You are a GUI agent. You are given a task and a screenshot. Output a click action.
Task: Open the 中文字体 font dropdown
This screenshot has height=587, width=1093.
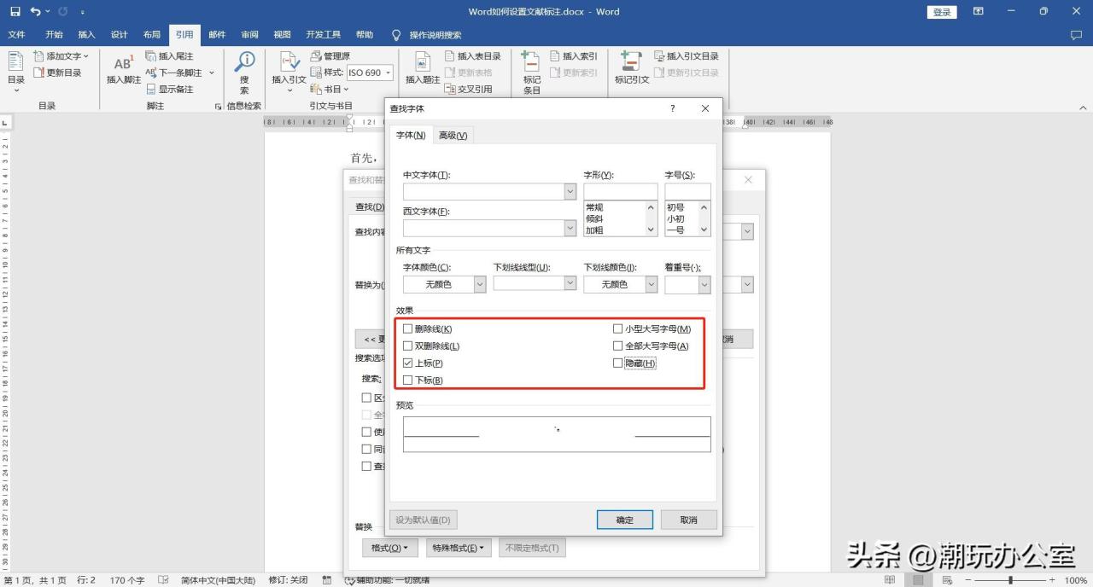pyautogui.click(x=570, y=192)
